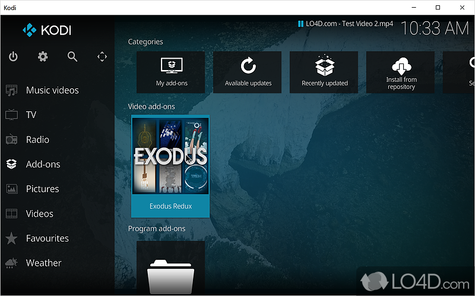475x296 pixels.
Task: Select TV from the main menu
Action: tap(31, 114)
